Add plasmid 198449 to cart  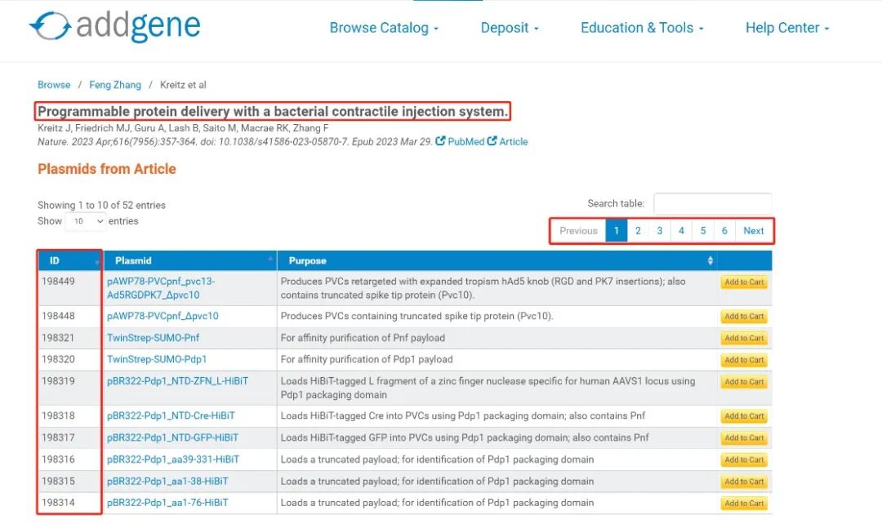click(x=744, y=282)
